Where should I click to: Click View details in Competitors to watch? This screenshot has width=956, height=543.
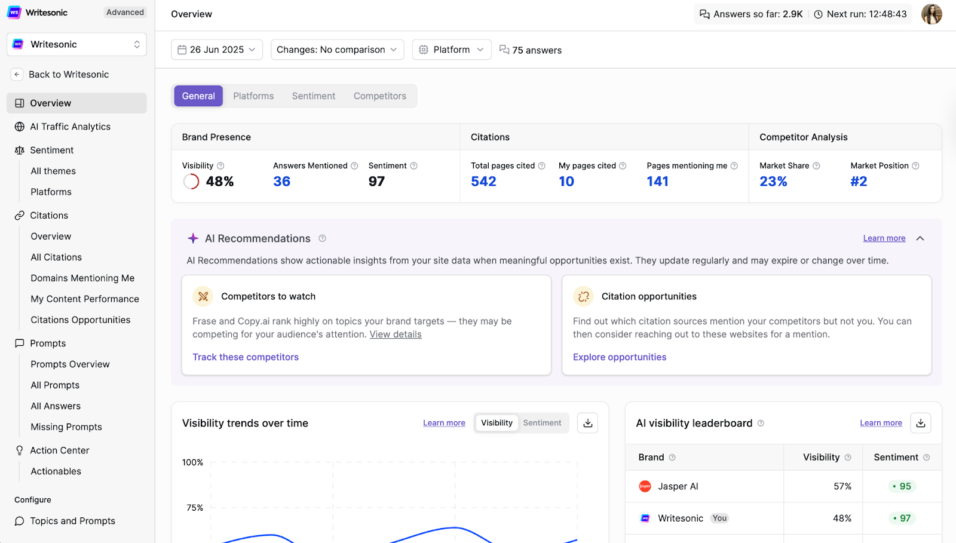[396, 335]
